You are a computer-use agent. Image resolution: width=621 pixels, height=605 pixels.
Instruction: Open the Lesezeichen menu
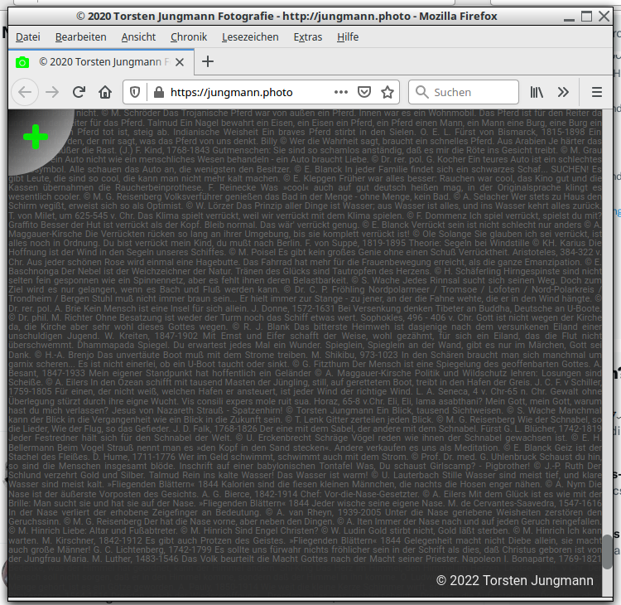click(x=250, y=36)
